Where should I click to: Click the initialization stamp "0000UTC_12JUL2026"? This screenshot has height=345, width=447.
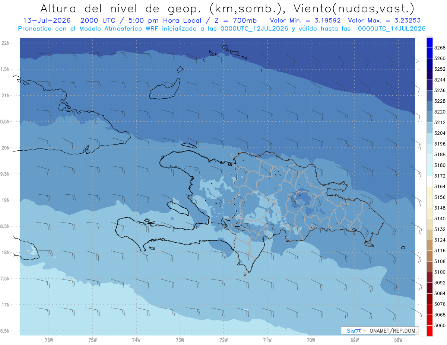coord(254,29)
